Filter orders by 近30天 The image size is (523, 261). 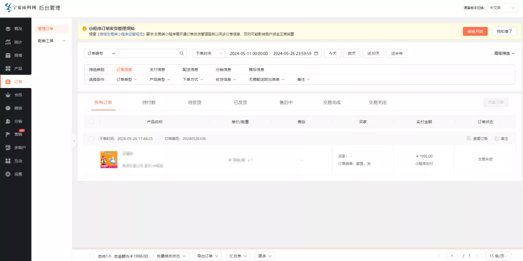pos(373,53)
